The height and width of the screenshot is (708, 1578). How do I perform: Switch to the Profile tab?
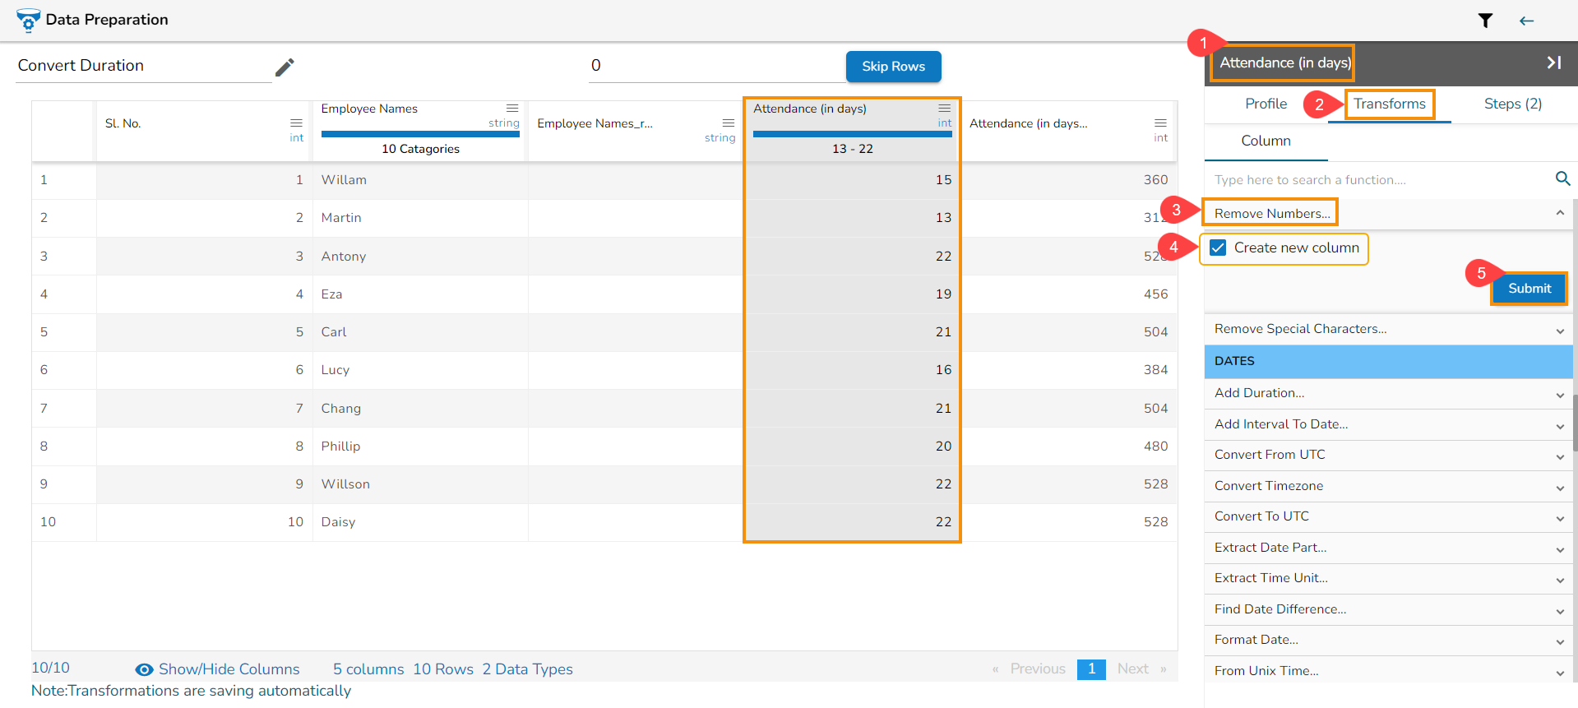(x=1266, y=104)
